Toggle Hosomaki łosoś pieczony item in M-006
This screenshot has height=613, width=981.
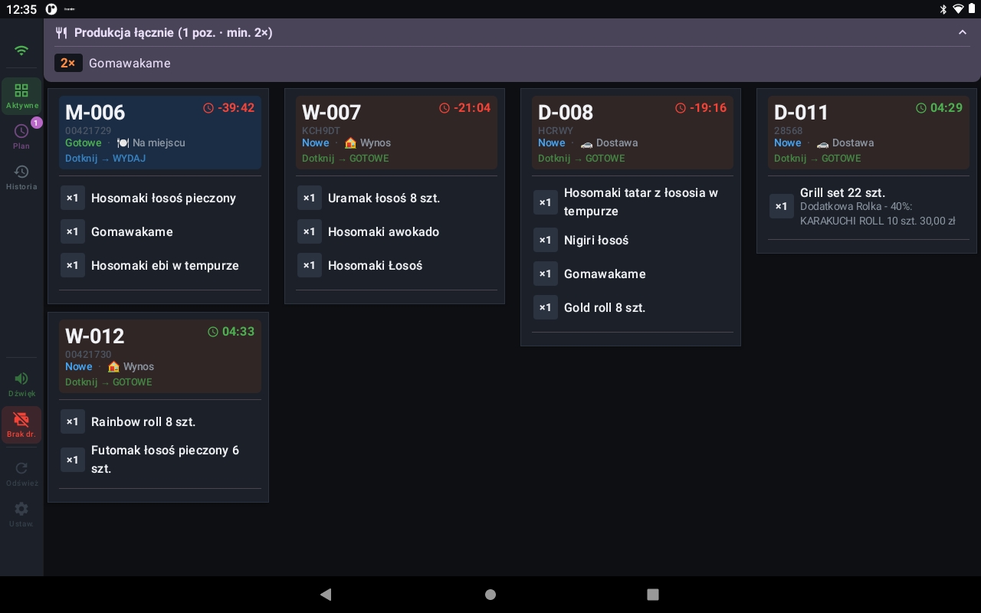pos(162,198)
